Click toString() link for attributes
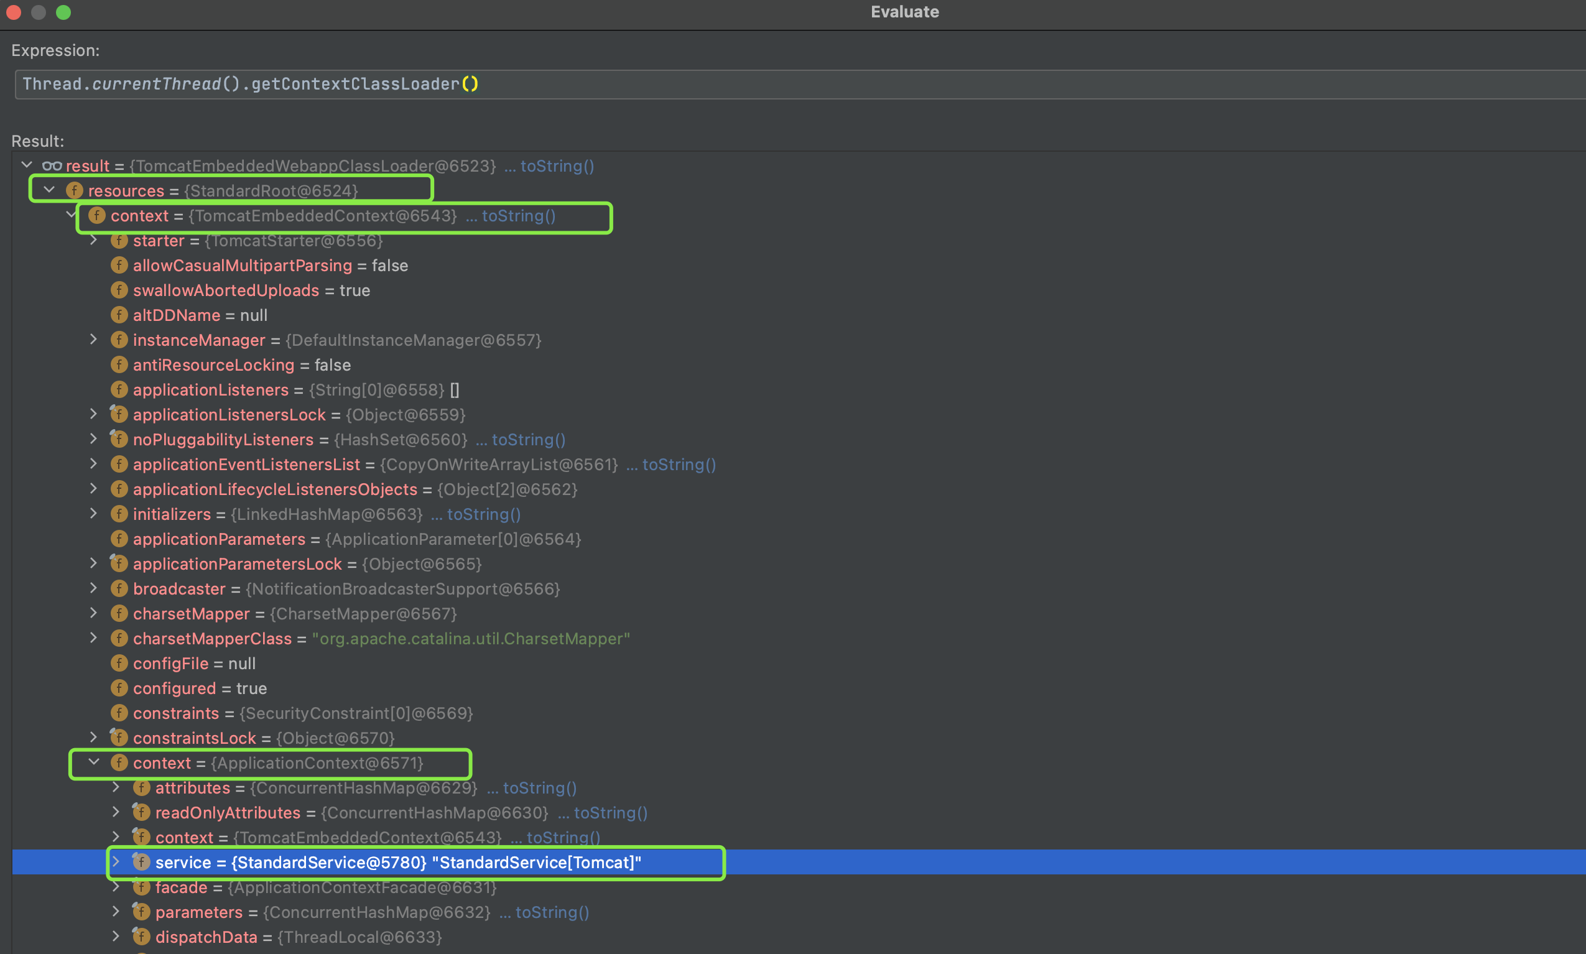The image size is (1586, 954). (539, 787)
